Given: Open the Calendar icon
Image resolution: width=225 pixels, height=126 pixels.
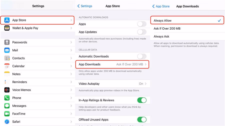Looking at the screenshot, I should (x=7, y=66).
